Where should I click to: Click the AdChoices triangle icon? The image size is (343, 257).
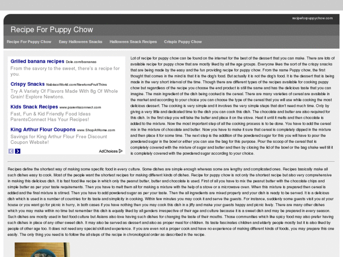120,151
